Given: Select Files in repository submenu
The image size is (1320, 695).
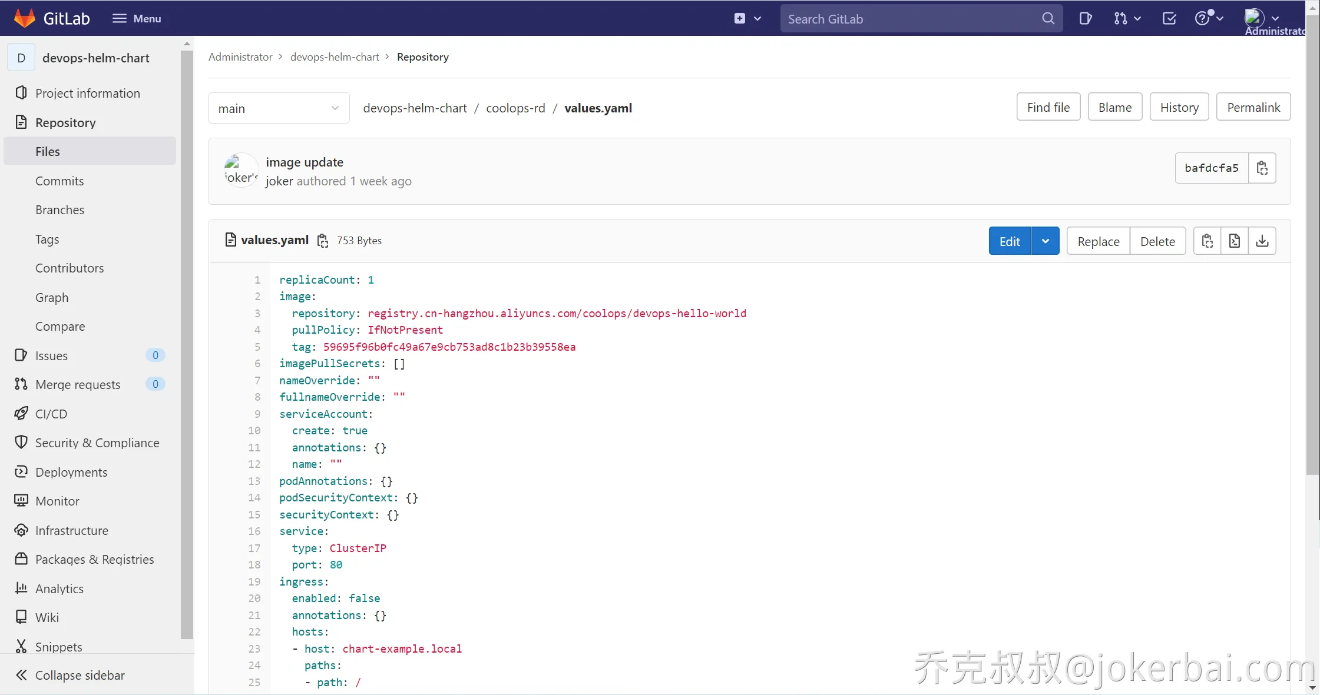Looking at the screenshot, I should [x=90, y=151].
